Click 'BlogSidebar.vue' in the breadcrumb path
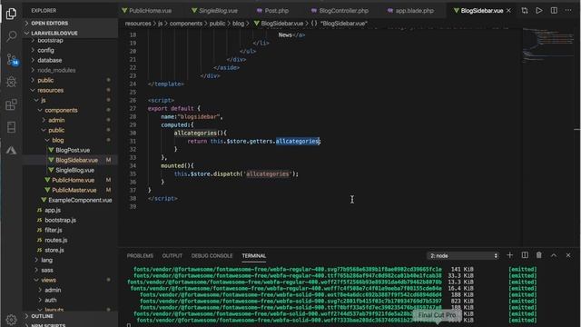Image resolution: width=581 pixels, height=327 pixels. tap(282, 24)
